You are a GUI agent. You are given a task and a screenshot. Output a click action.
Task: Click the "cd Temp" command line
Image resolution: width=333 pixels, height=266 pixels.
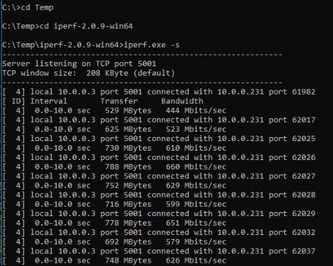[28, 7]
